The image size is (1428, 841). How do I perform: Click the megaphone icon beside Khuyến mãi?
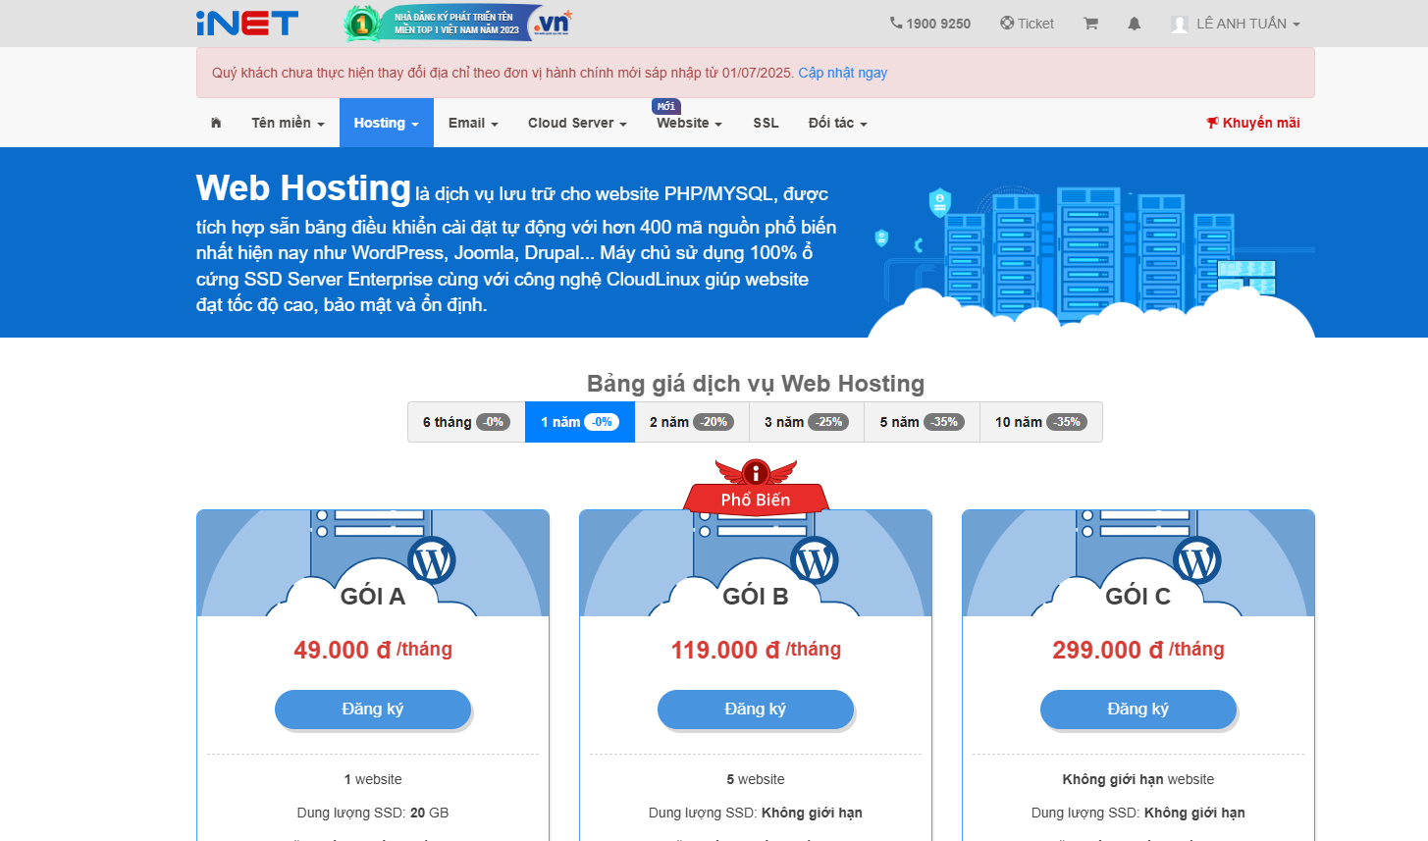coord(1213,123)
